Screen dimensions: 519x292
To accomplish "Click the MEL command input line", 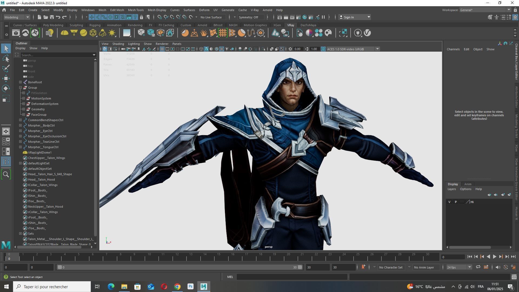I will pos(292,277).
